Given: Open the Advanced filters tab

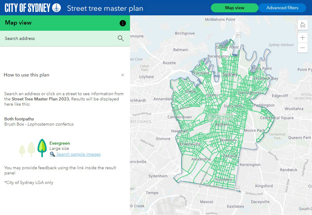Looking at the screenshot, I should pos(282,8).
